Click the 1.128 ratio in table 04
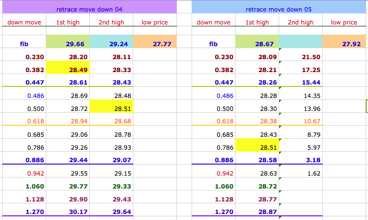 point(35,199)
